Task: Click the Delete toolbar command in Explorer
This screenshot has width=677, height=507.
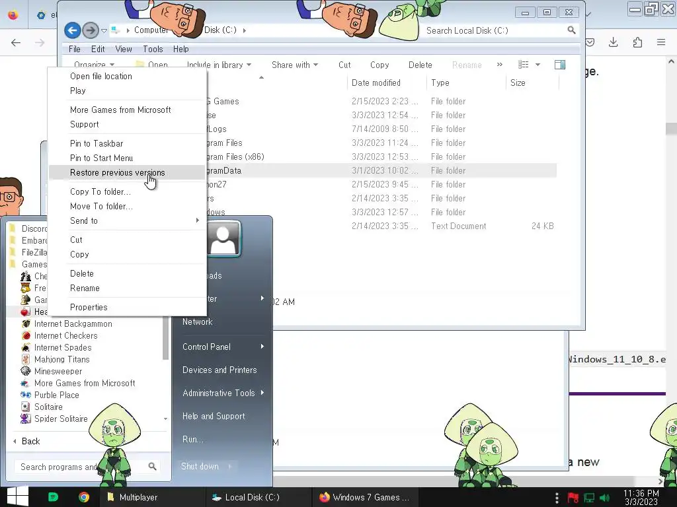Action: 420,65
